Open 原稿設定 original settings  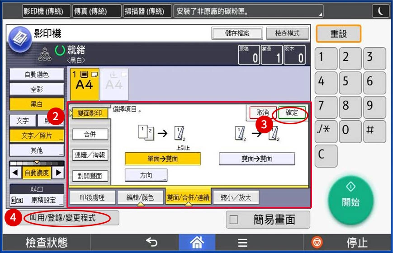tap(37, 200)
